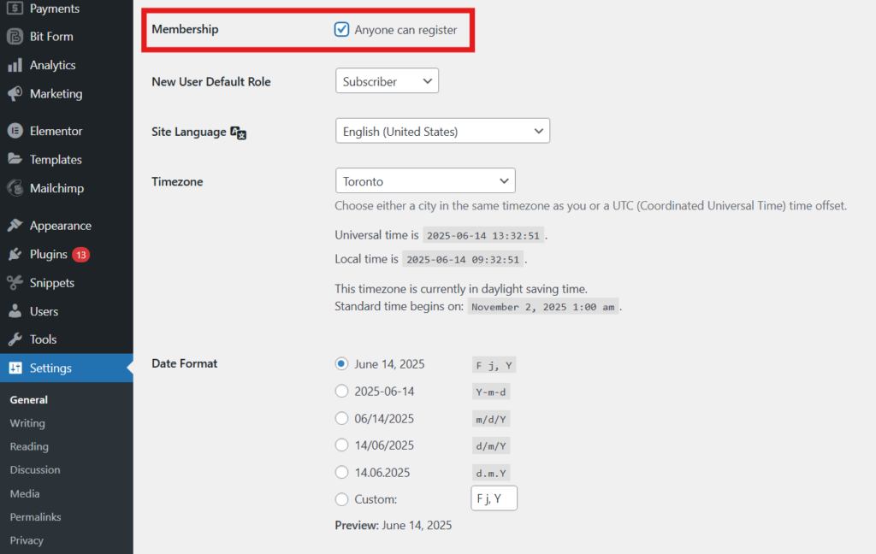Click the Payments icon in sidebar

click(15, 9)
